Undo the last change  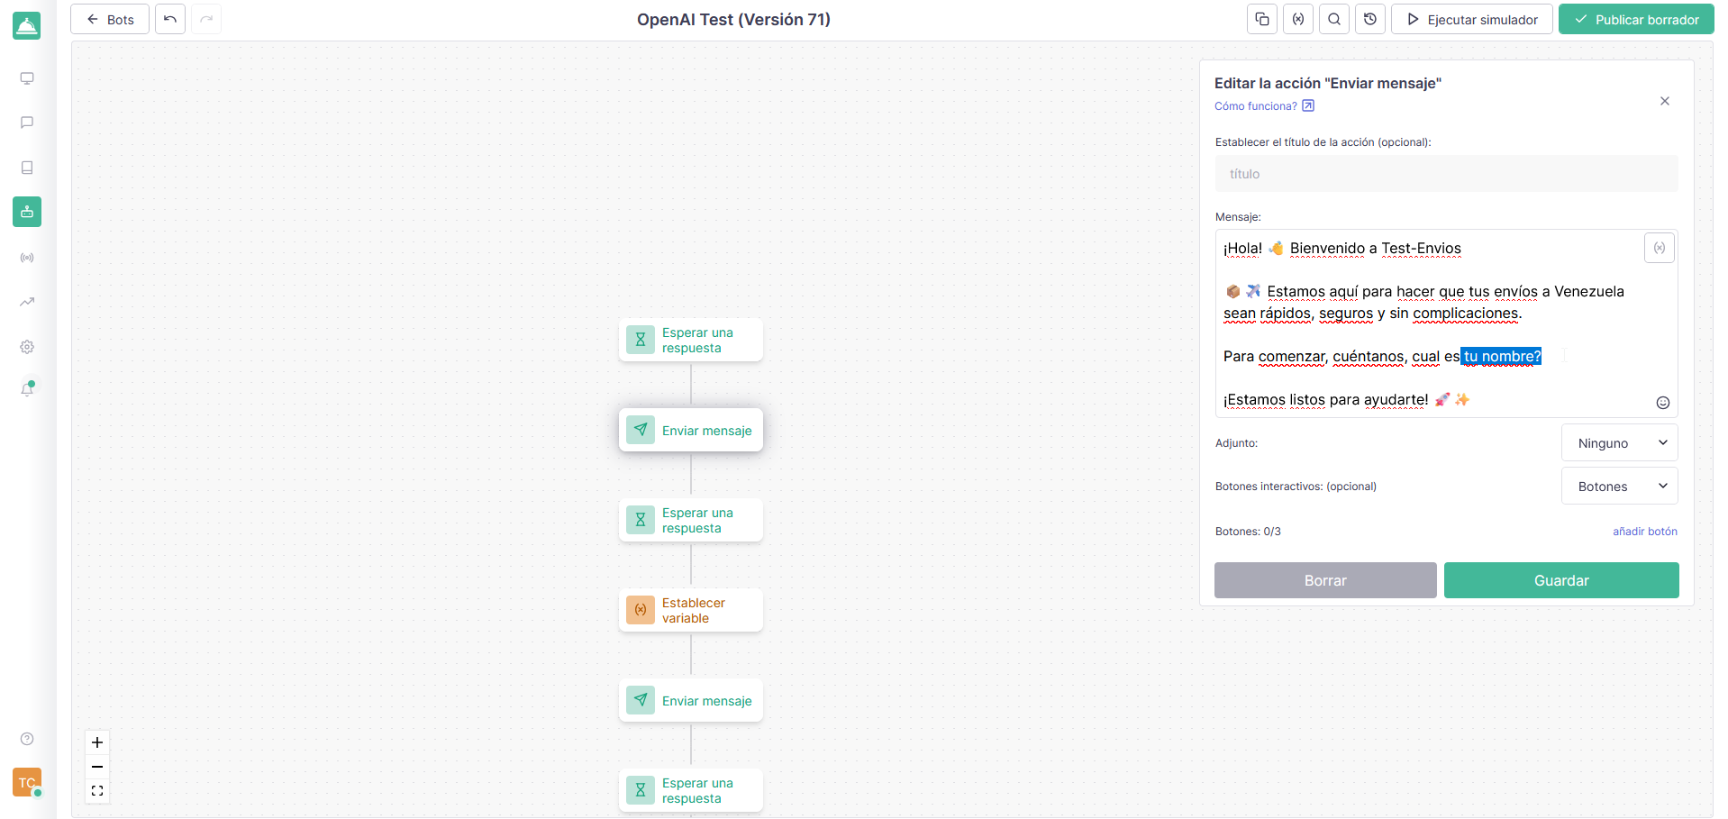coord(170,19)
